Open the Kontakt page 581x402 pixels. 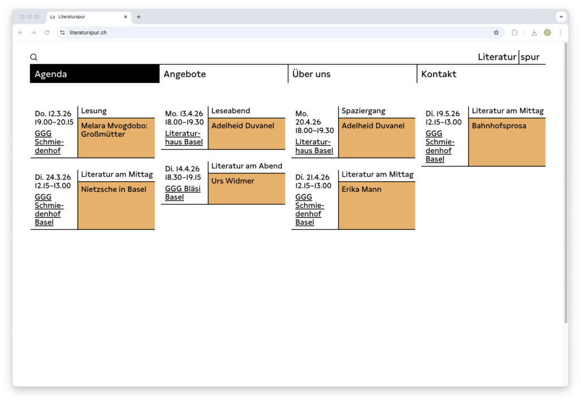[439, 74]
